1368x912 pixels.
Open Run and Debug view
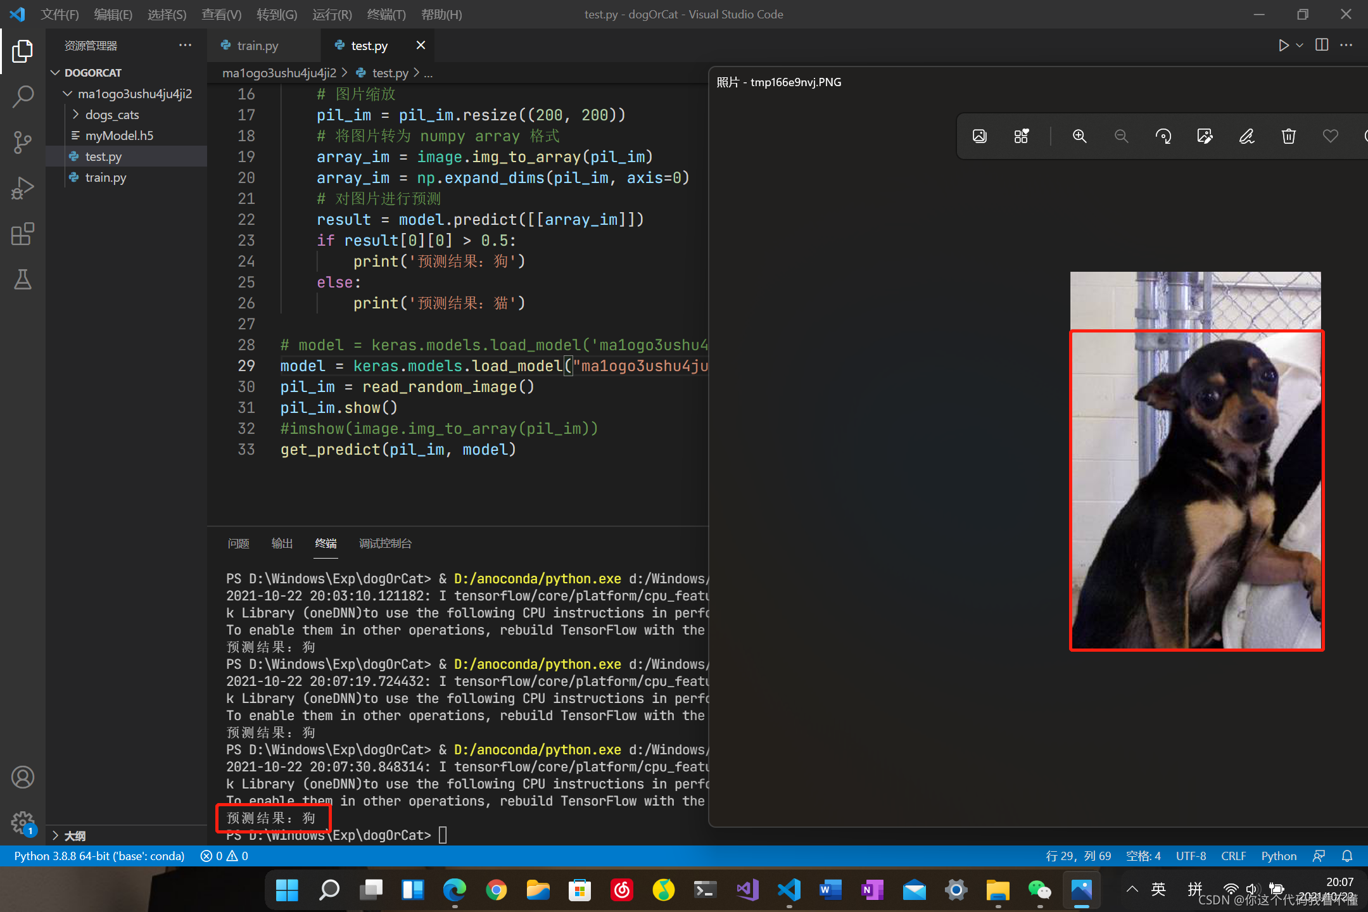click(23, 189)
